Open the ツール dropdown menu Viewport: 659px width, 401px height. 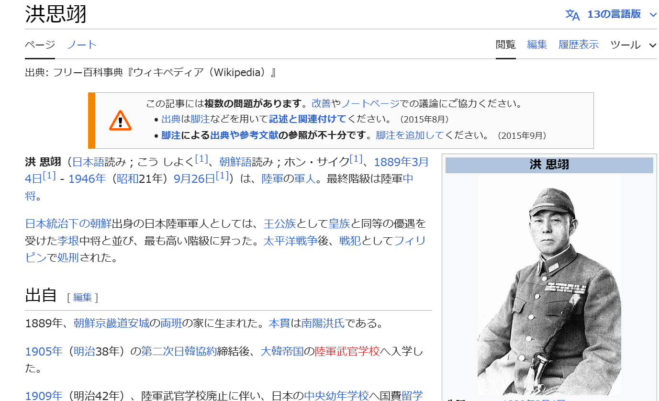633,45
